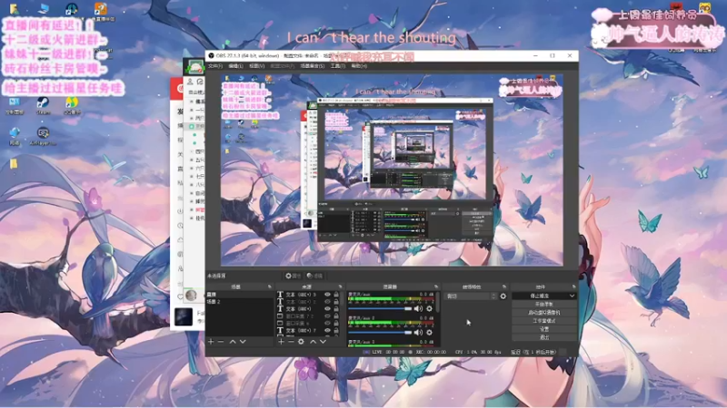Select the 直播 scene in scenes list

tap(240, 294)
